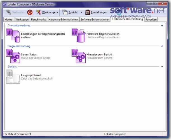Click the black 'Hardware-Register auslesen' title
This screenshot has width=171, height=140.
point(103,34)
